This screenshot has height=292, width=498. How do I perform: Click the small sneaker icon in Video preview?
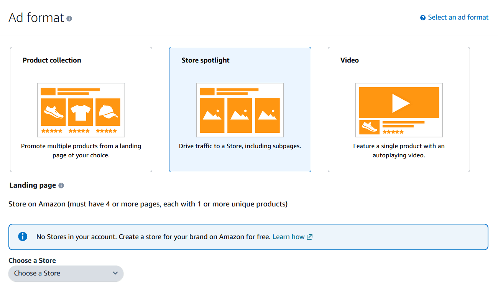(x=369, y=127)
